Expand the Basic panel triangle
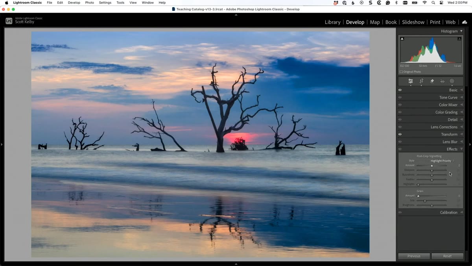Viewport: 472px width, 266px height. 461,90
